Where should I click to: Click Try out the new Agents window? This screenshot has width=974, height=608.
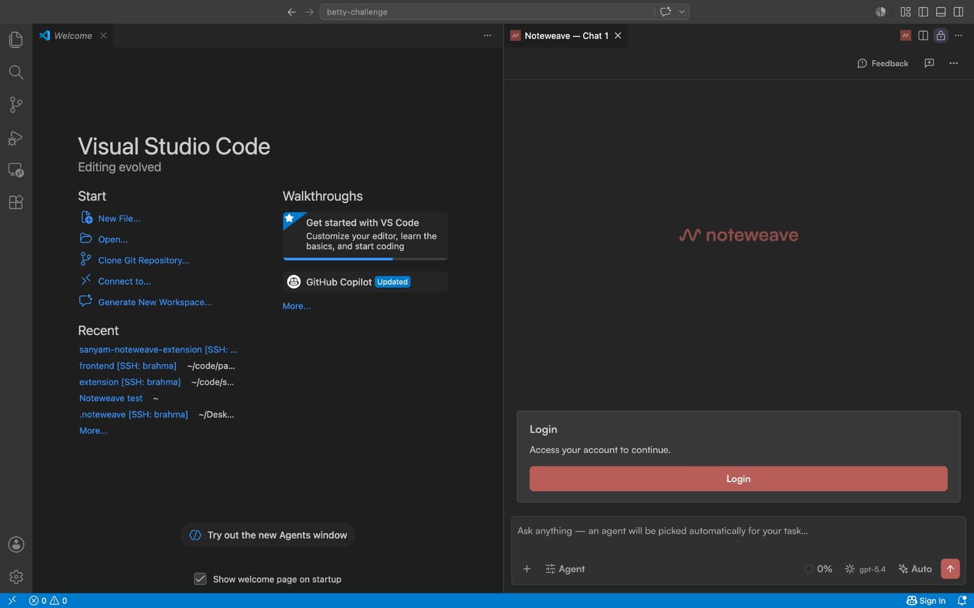(268, 535)
